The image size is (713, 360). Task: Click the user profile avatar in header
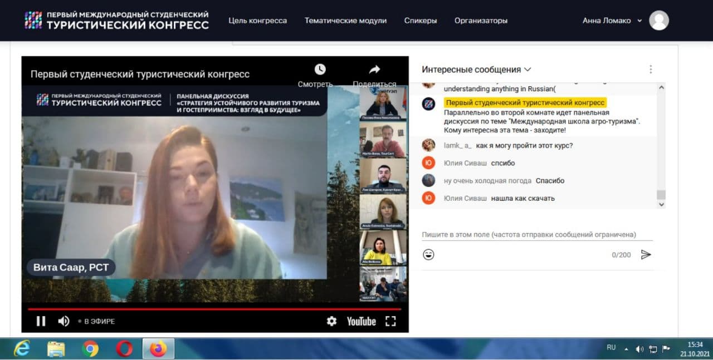point(659,21)
